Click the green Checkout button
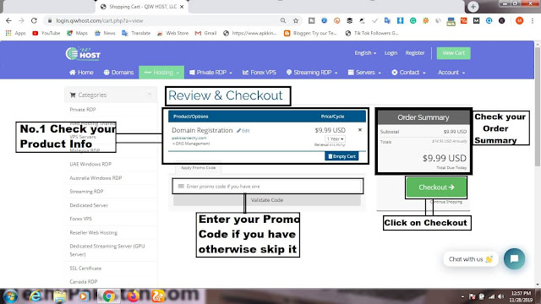This screenshot has width=541, height=304. tap(436, 187)
